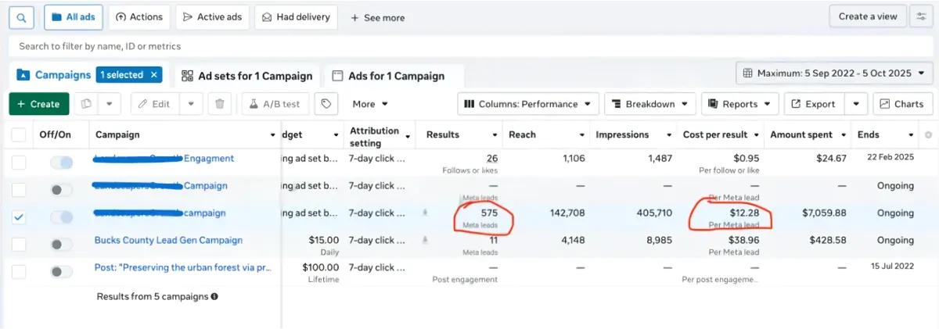Open the Bucks County Lead Gen Campaign link
The image size is (939, 329).
click(168, 241)
